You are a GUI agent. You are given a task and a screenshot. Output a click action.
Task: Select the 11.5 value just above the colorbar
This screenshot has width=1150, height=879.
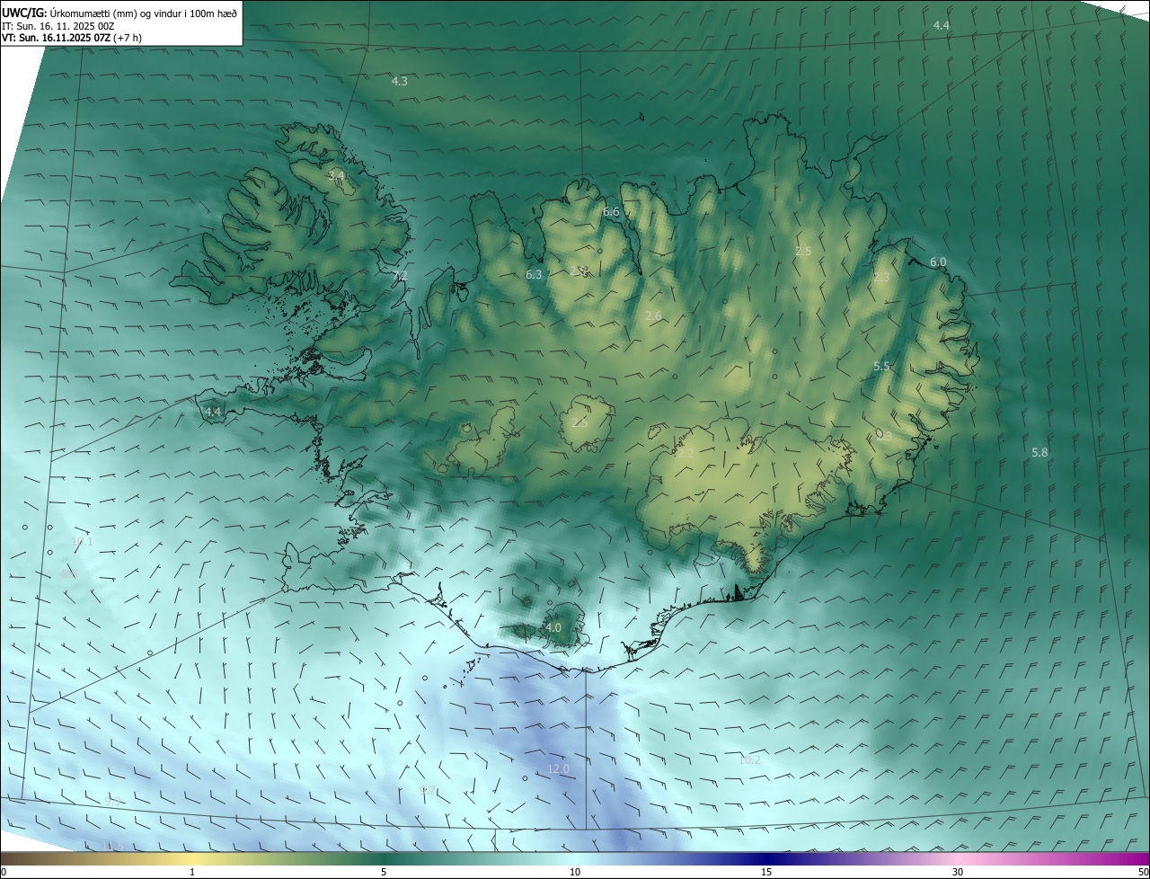click(112, 846)
